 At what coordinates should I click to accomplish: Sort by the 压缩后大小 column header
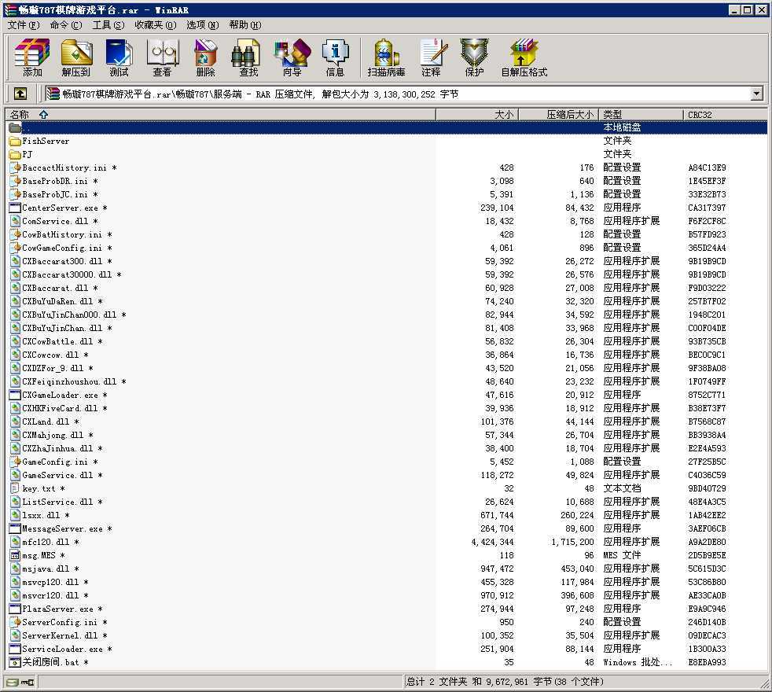pos(570,114)
